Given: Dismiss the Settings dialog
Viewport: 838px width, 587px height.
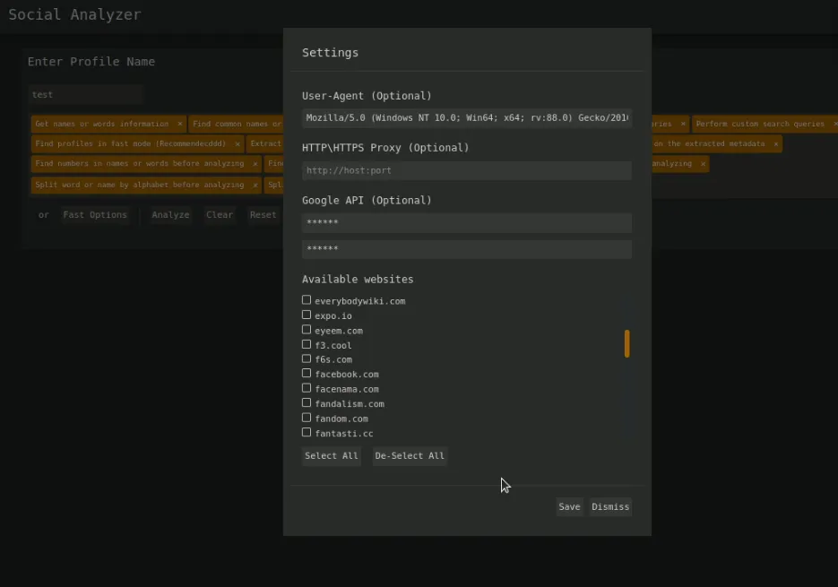Looking at the screenshot, I should tap(610, 507).
